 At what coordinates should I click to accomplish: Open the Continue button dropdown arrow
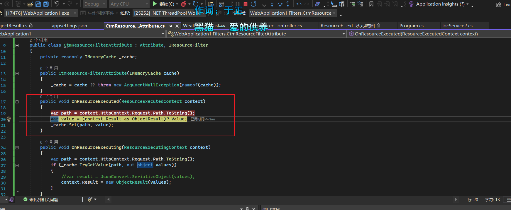click(x=177, y=4)
